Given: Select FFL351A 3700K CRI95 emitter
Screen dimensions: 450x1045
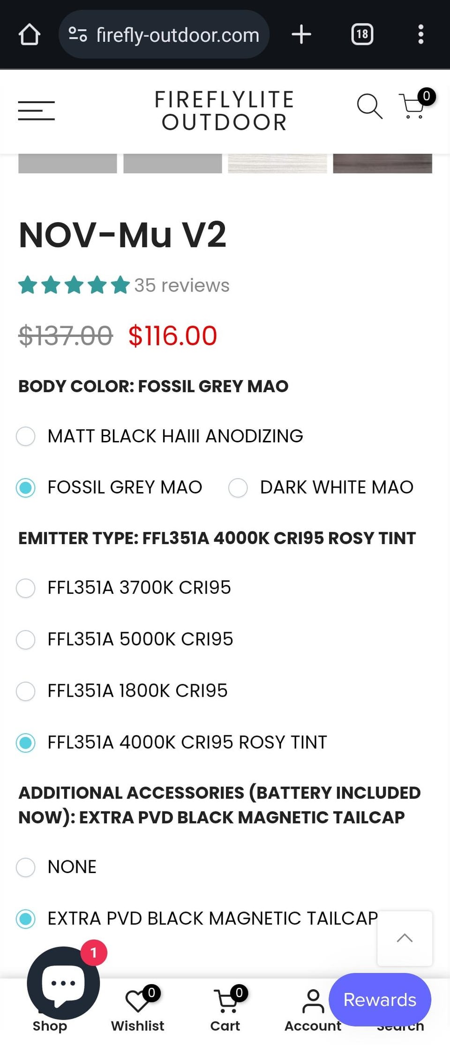Looking at the screenshot, I should (x=26, y=588).
